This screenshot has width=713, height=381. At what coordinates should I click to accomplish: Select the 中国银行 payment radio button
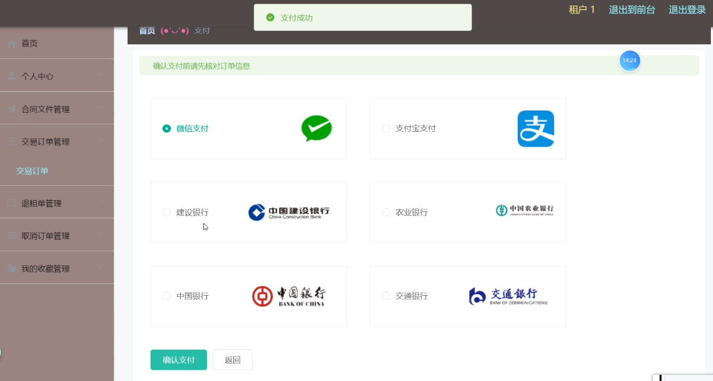[166, 296]
